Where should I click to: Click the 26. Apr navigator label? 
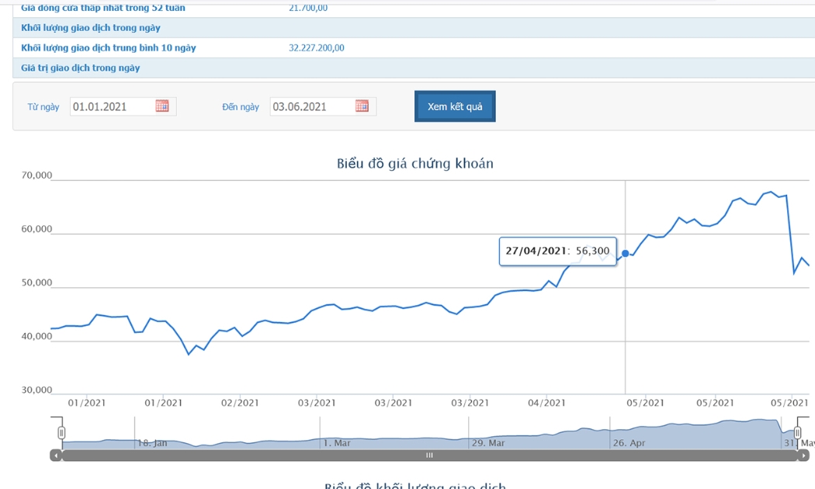coord(629,442)
